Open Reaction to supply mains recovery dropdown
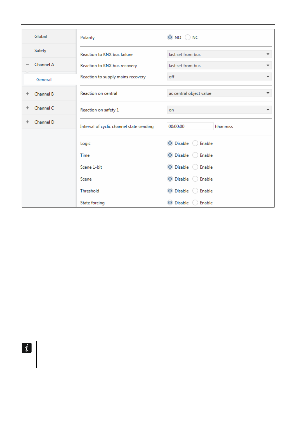 pyautogui.click(x=219, y=77)
